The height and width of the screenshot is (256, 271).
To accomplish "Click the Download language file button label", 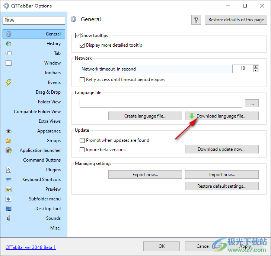I will click(x=221, y=116).
